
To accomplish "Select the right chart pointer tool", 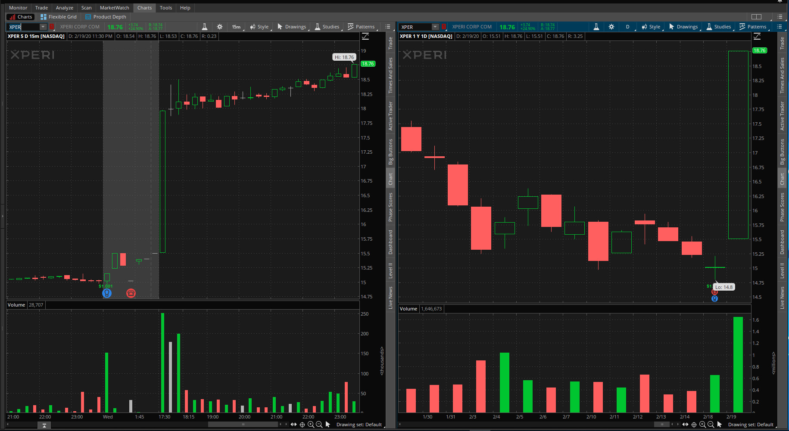I will [x=720, y=425].
